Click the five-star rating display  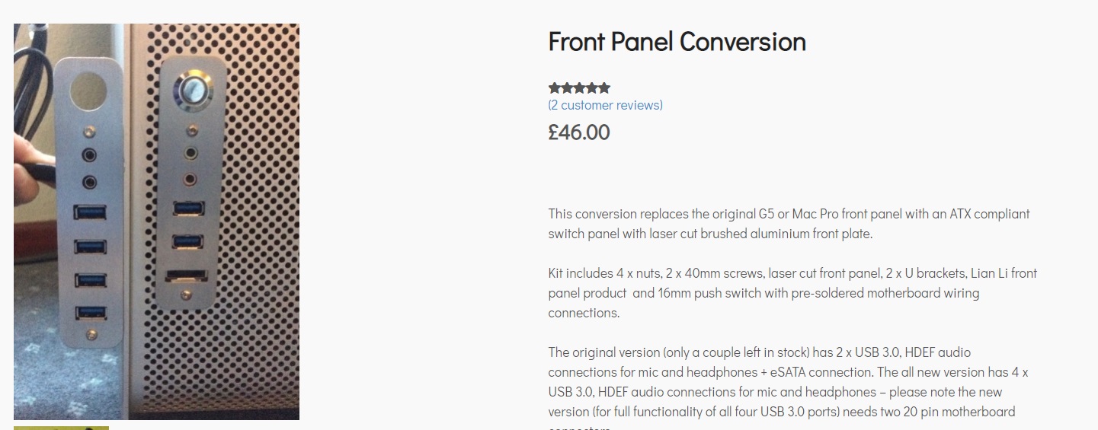(579, 88)
